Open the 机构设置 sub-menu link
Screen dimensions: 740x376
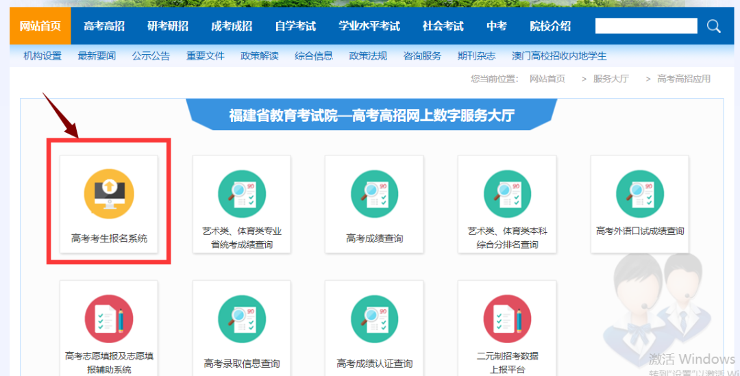click(x=42, y=56)
